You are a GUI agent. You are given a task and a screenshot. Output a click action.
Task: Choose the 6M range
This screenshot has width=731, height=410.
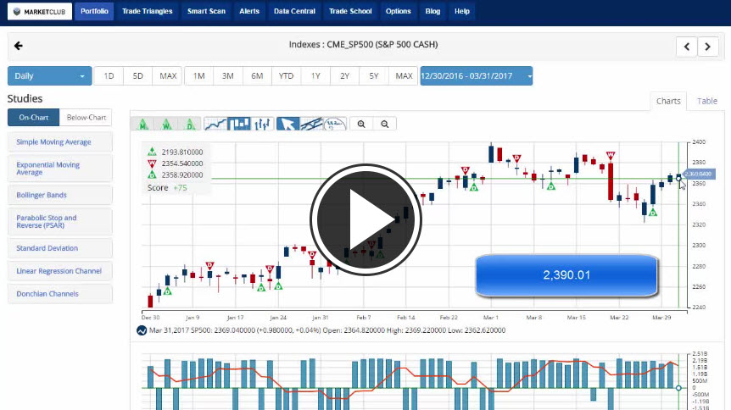pyautogui.click(x=257, y=76)
